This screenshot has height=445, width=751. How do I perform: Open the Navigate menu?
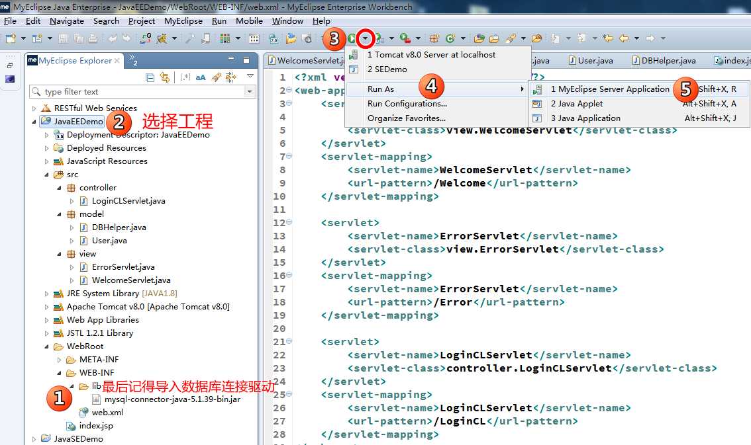67,21
